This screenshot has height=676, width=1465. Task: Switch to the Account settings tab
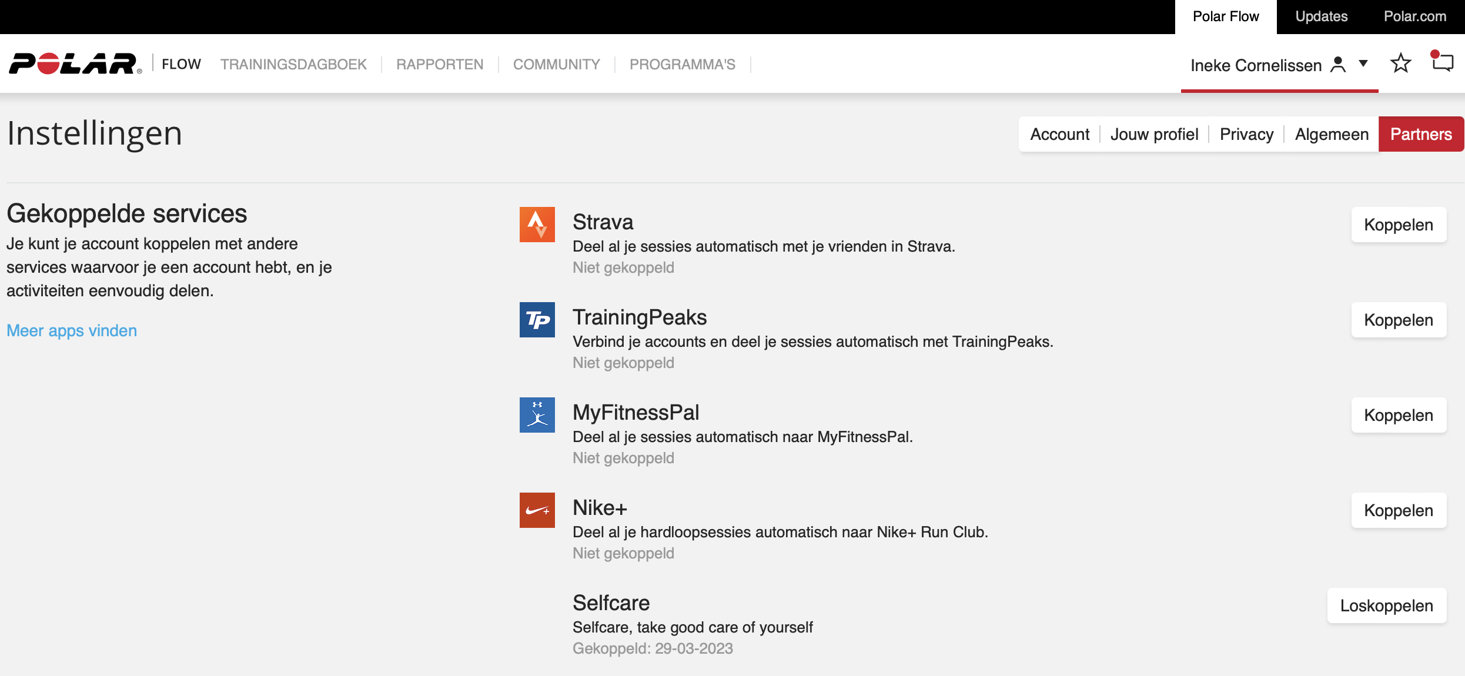(1059, 134)
